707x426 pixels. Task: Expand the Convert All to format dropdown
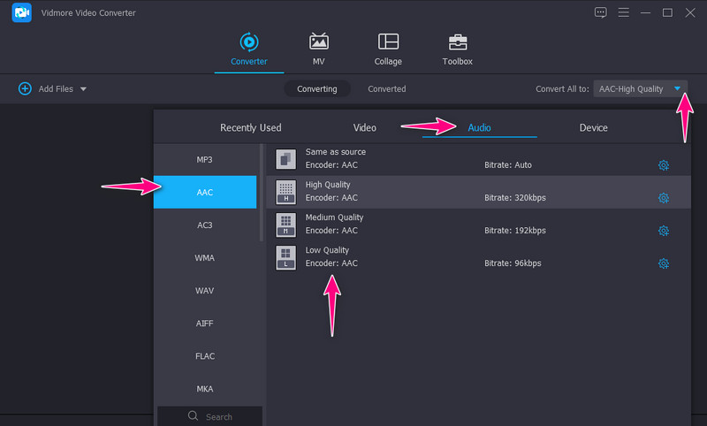pos(677,88)
